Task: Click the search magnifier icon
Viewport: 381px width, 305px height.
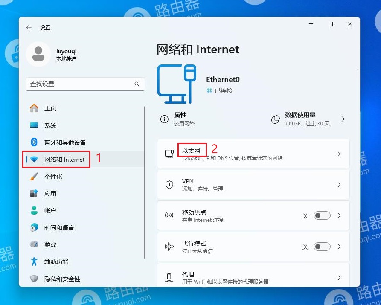Action: click(x=137, y=84)
